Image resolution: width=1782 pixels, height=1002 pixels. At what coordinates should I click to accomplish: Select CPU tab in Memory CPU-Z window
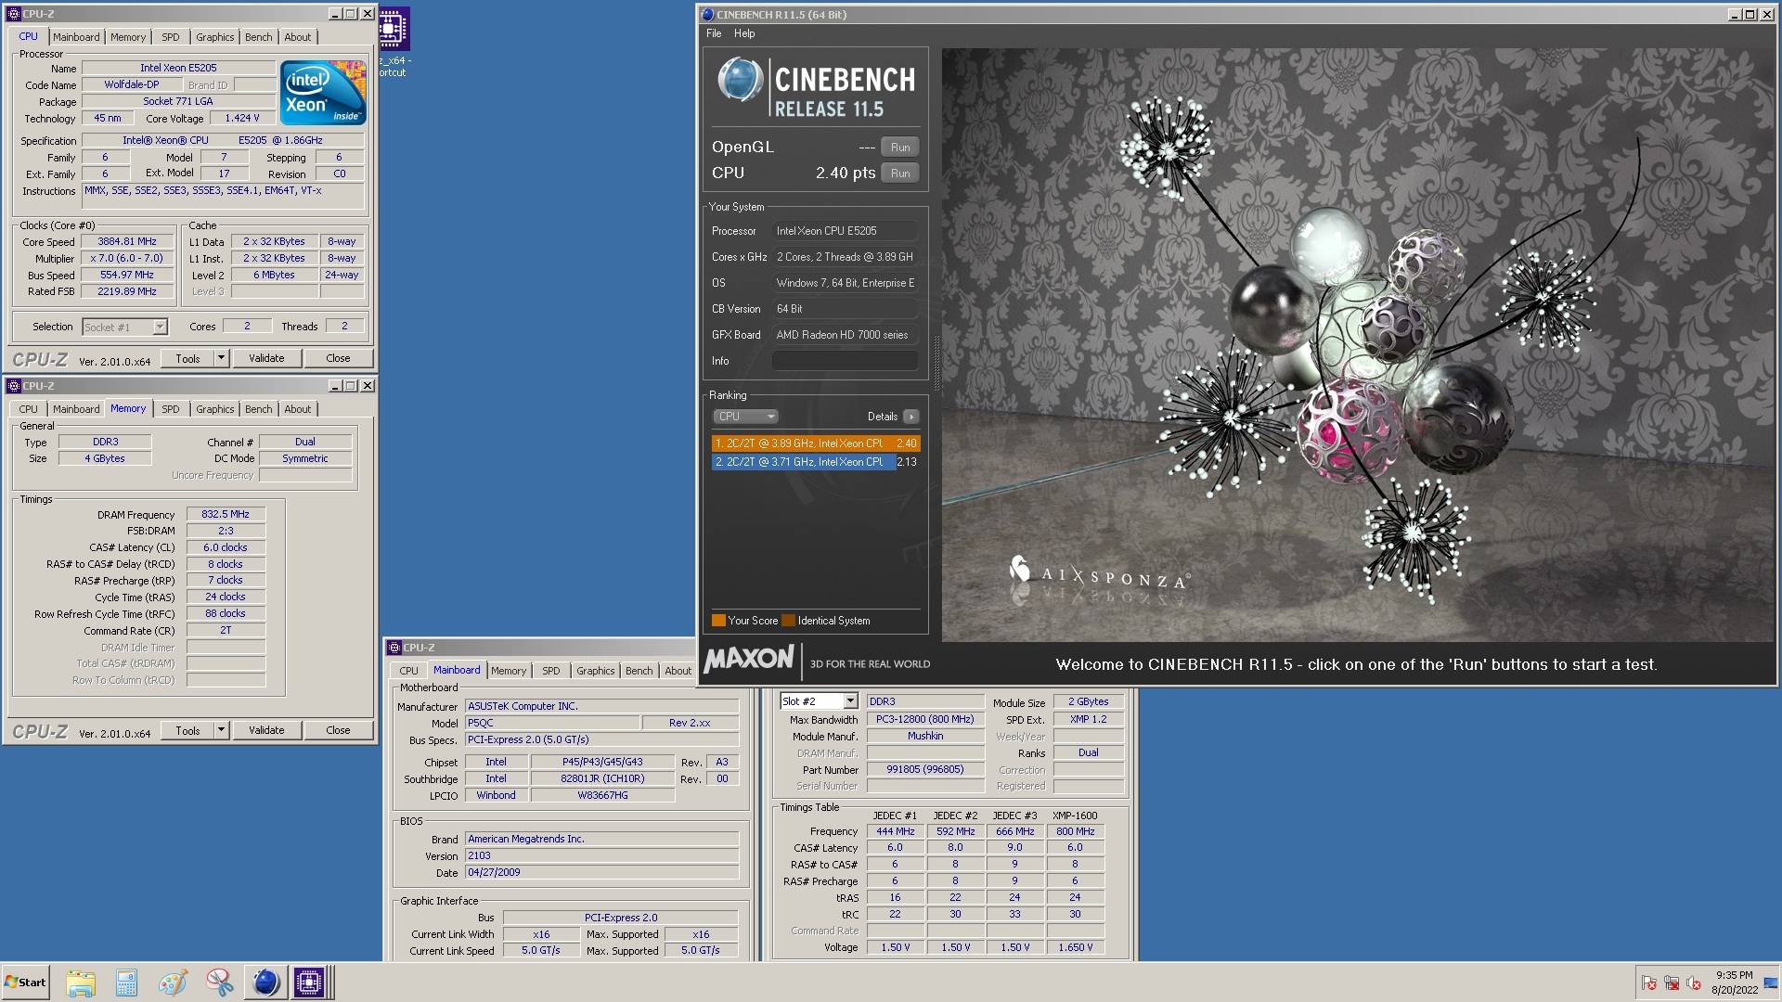tap(29, 409)
